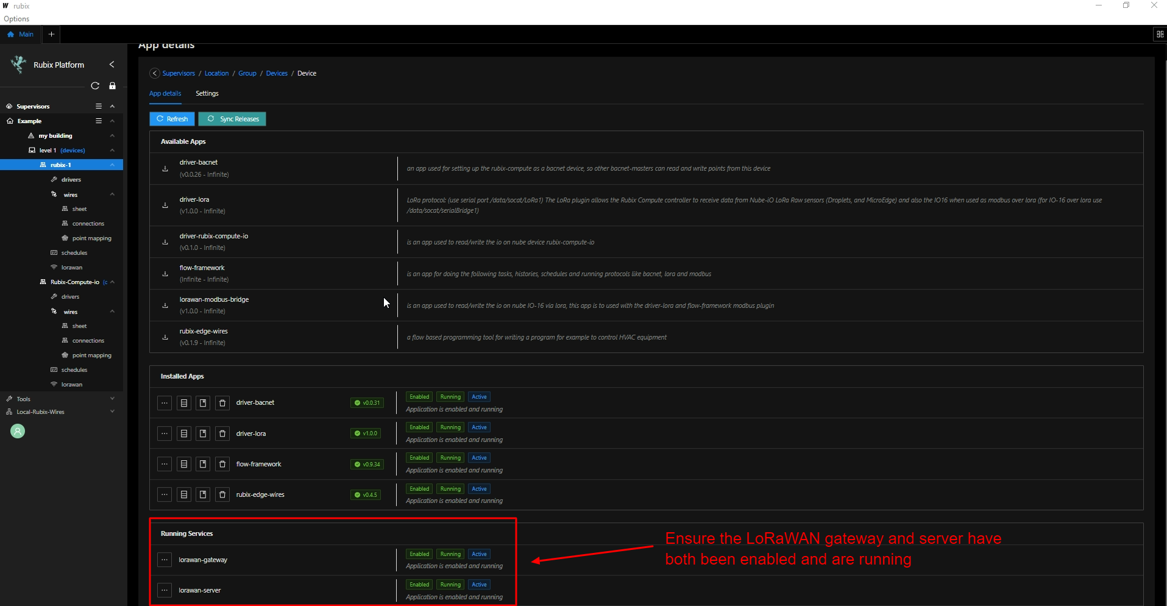Click the v0.9.34 version badge for flow-framework
Viewport: 1167px width, 606px height.
coord(367,465)
